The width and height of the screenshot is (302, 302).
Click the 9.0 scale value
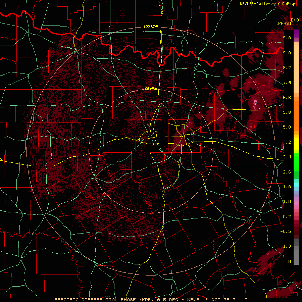pyautogui.click(x=287, y=53)
